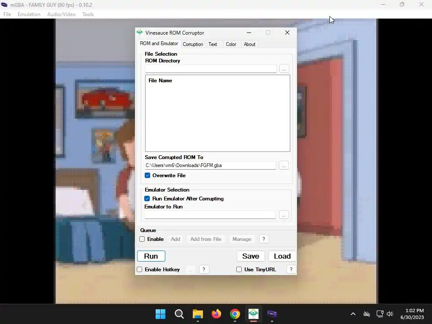This screenshot has height=324, width=432.
Task: Check the Enable Hotkey box
Action: click(x=139, y=270)
